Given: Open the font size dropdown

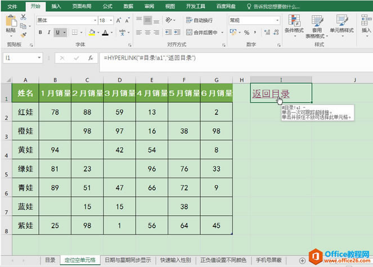Looking at the screenshot, I should click(111, 20).
